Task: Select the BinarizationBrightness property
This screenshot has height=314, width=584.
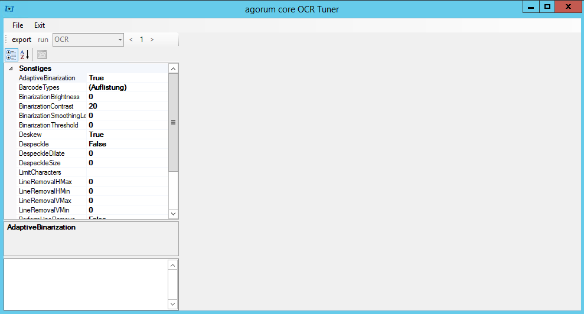Action: tap(49, 97)
